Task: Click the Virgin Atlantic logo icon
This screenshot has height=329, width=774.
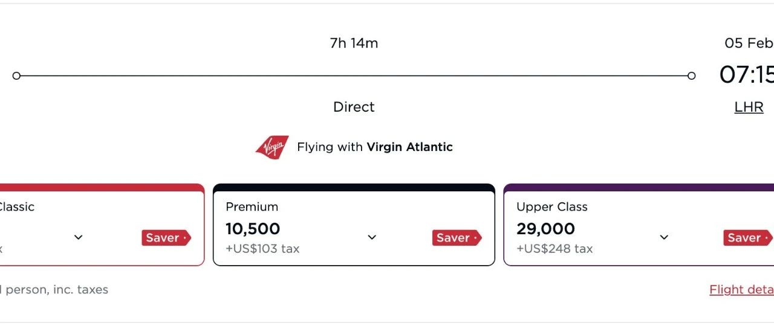Action: (272, 147)
